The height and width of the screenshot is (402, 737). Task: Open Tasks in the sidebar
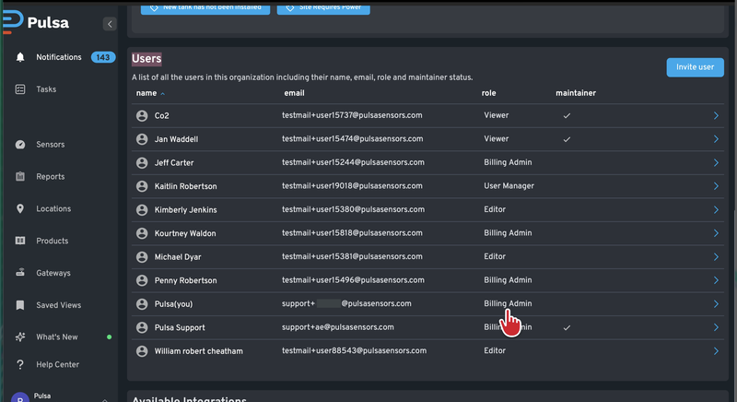tap(46, 89)
